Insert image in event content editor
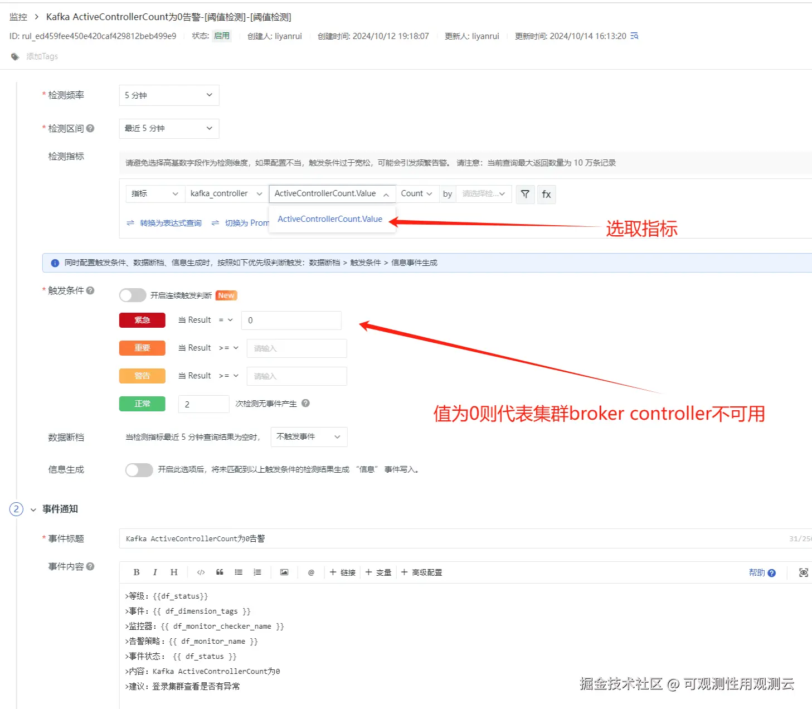812x709 pixels. point(284,572)
